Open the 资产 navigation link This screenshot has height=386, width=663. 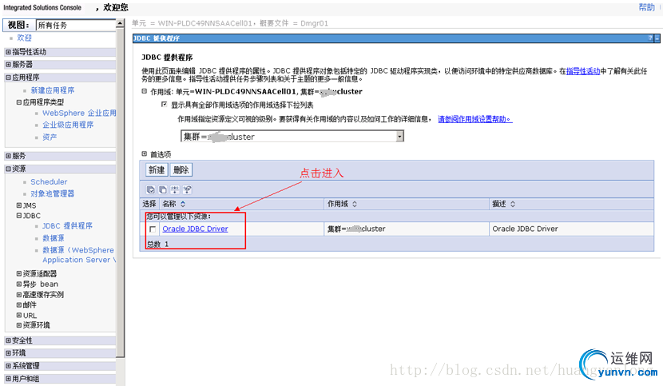click(50, 137)
